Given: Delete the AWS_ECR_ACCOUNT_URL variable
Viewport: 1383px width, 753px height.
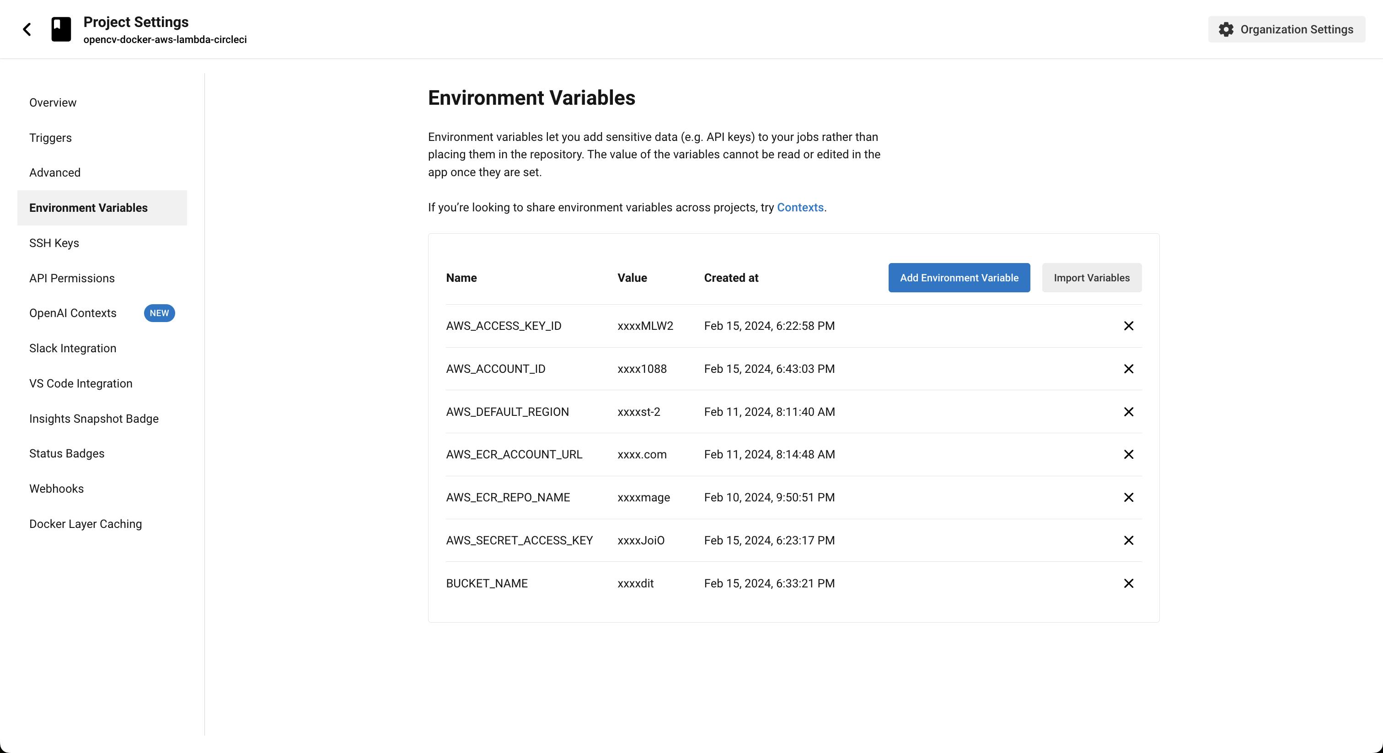Looking at the screenshot, I should (x=1129, y=454).
